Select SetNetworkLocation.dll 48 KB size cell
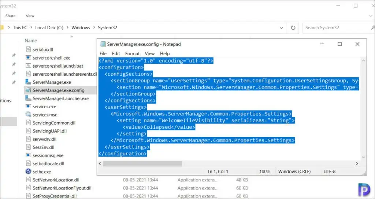This screenshot has width=375, height=199. [242, 180]
